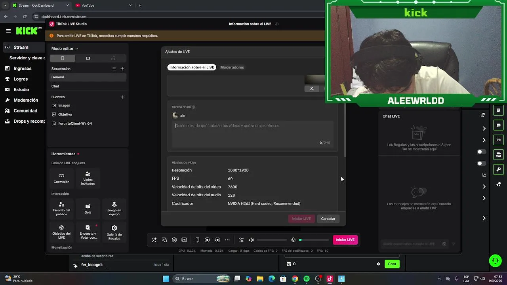This screenshot has width=507, height=285.
Task: Open the Juego en equipo tool
Action: pos(114,209)
